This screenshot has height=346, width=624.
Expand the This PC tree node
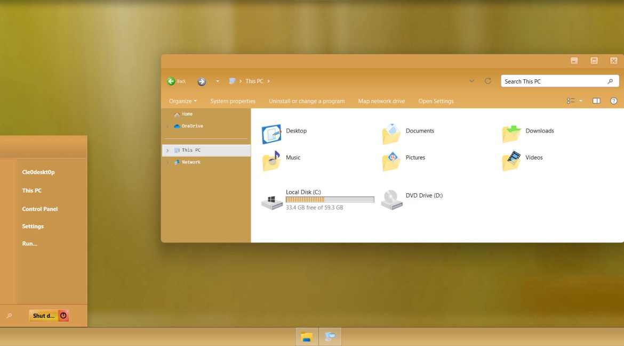(x=167, y=151)
